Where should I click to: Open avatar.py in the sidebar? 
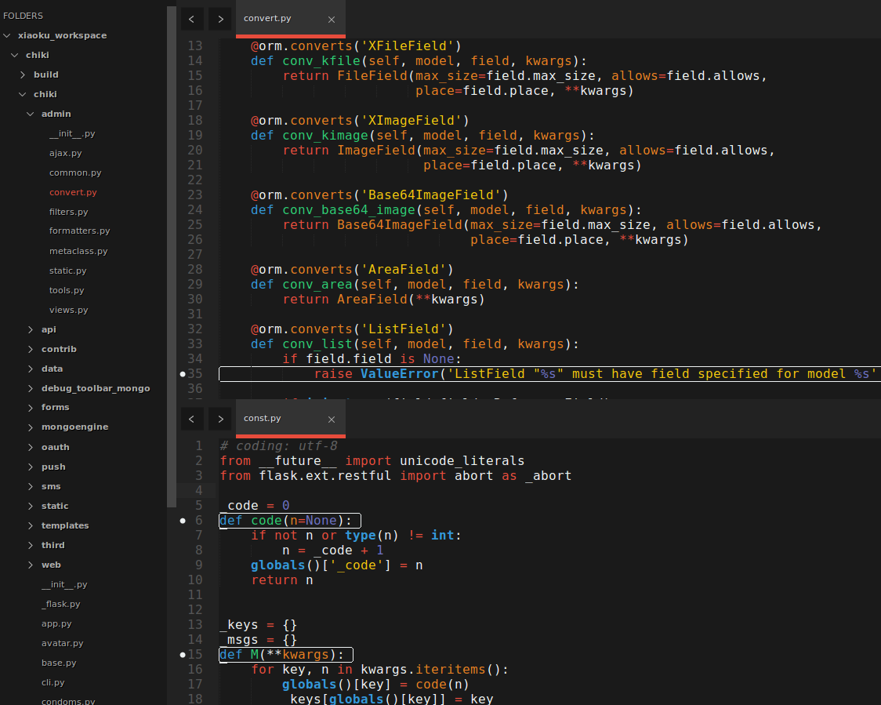pos(63,644)
